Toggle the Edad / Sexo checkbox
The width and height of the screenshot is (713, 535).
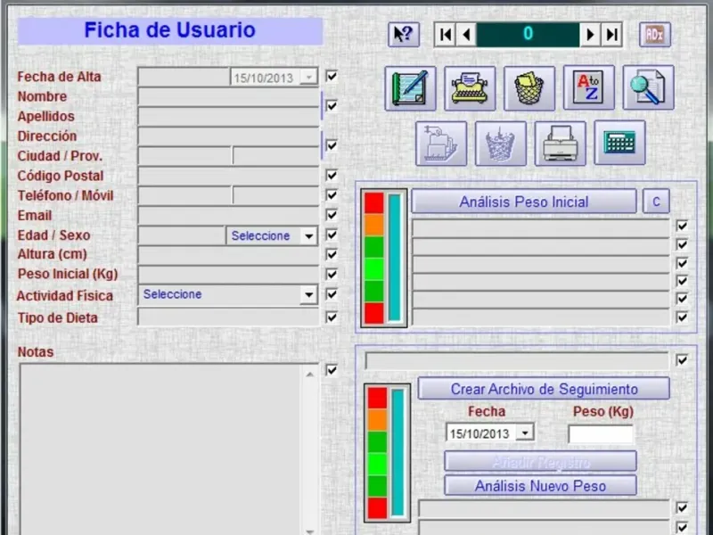pos(332,235)
